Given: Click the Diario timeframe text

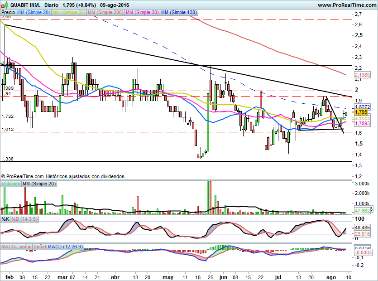Looking at the screenshot, I should 51,5.
